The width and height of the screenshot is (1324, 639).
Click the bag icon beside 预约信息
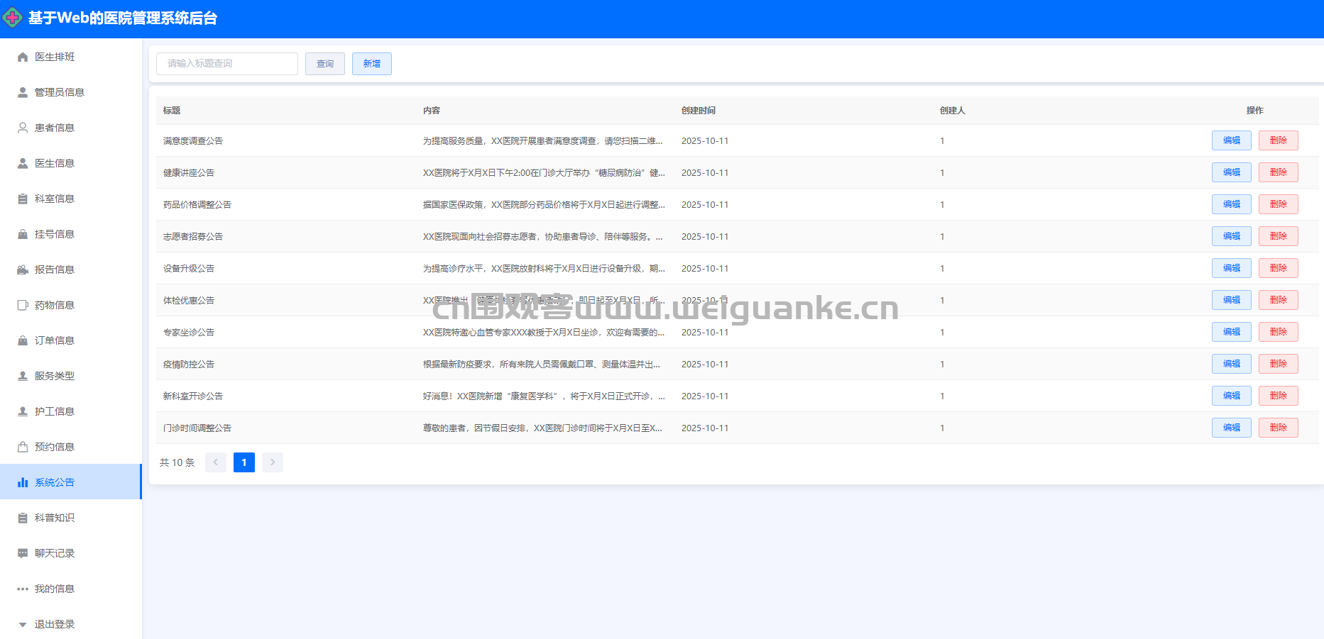pos(23,447)
